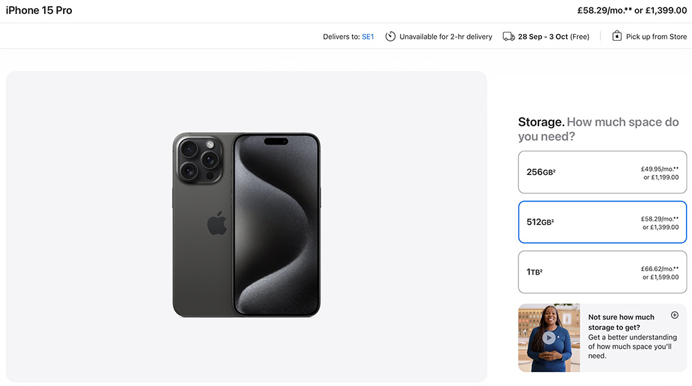
Task: Pick the 1TB storage option
Action: [602, 272]
